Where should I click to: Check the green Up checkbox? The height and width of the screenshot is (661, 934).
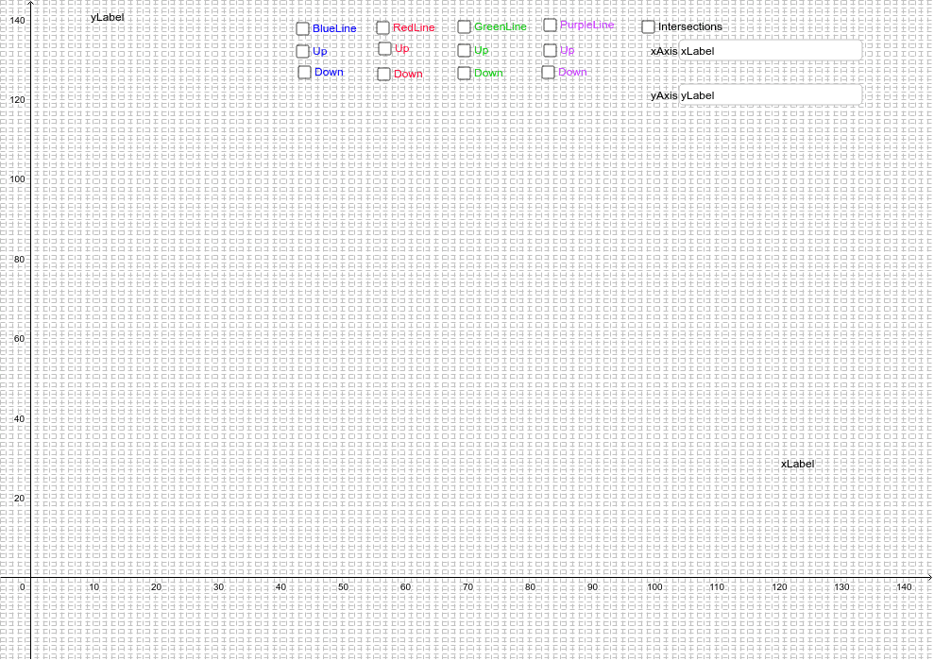coord(464,50)
